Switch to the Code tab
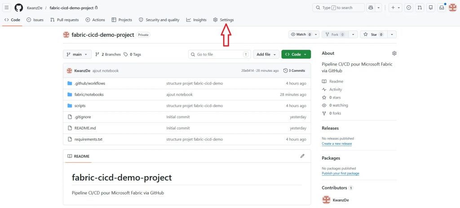This screenshot has height=208, width=460. pyautogui.click(x=12, y=20)
